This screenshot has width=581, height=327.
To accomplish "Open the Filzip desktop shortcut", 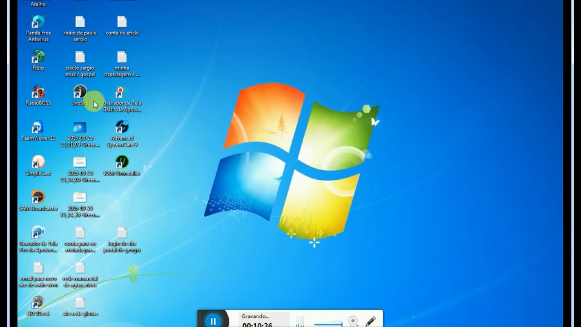I will tap(38, 60).
